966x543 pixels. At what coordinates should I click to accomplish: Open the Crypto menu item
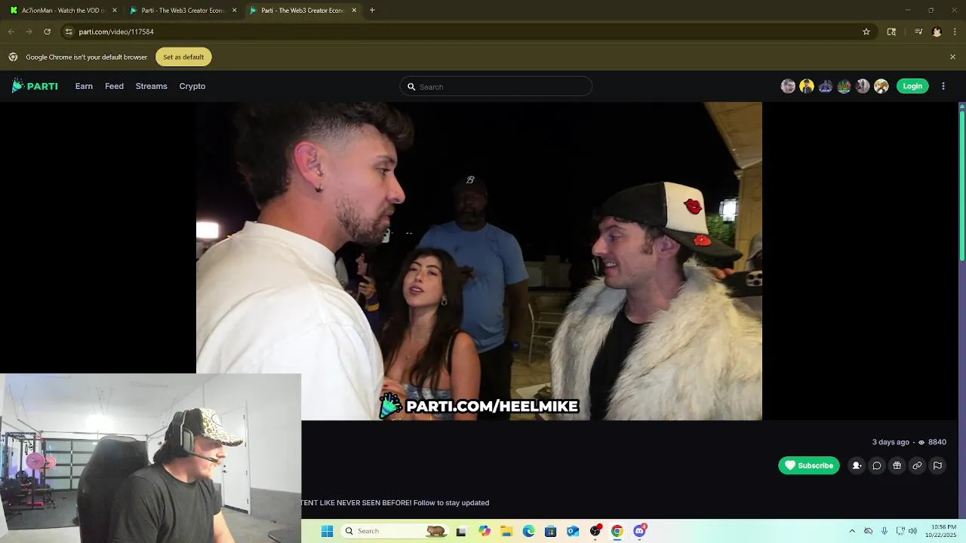192,86
